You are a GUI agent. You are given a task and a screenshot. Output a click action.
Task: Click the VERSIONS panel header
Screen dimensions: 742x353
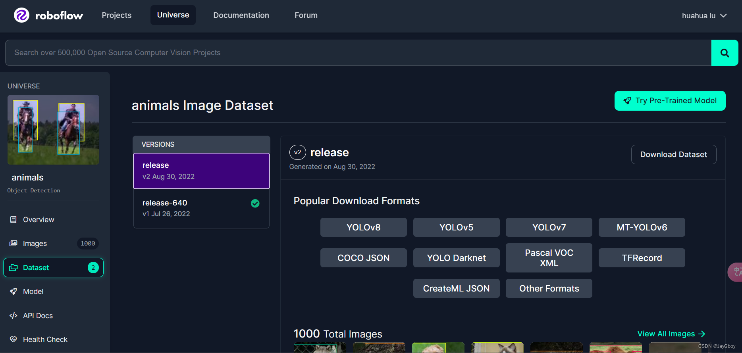(x=201, y=144)
